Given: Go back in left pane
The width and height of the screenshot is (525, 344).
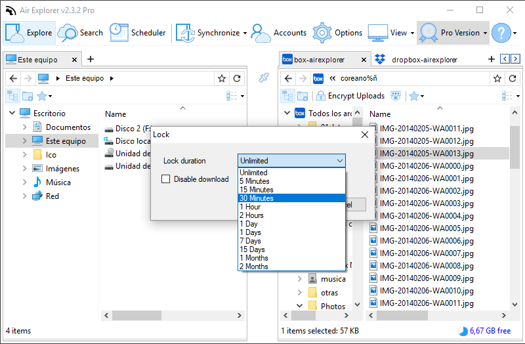Looking at the screenshot, I should pyautogui.click(x=13, y=78).
